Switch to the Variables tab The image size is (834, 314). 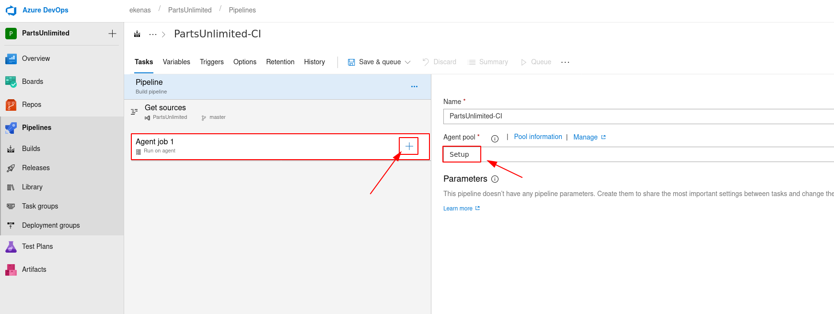[x=176, y=62]
